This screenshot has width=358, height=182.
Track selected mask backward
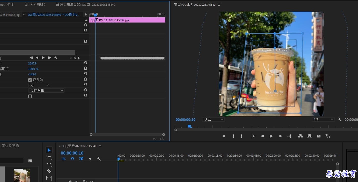(x=37, y=58)
